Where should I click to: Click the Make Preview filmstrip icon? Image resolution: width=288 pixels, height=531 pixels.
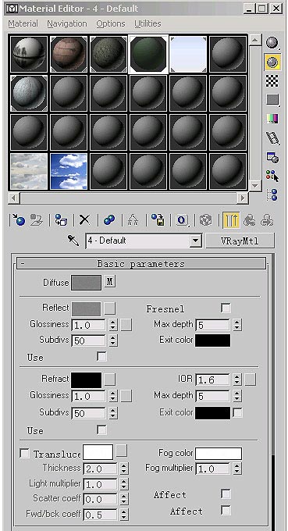pos(272,137)
